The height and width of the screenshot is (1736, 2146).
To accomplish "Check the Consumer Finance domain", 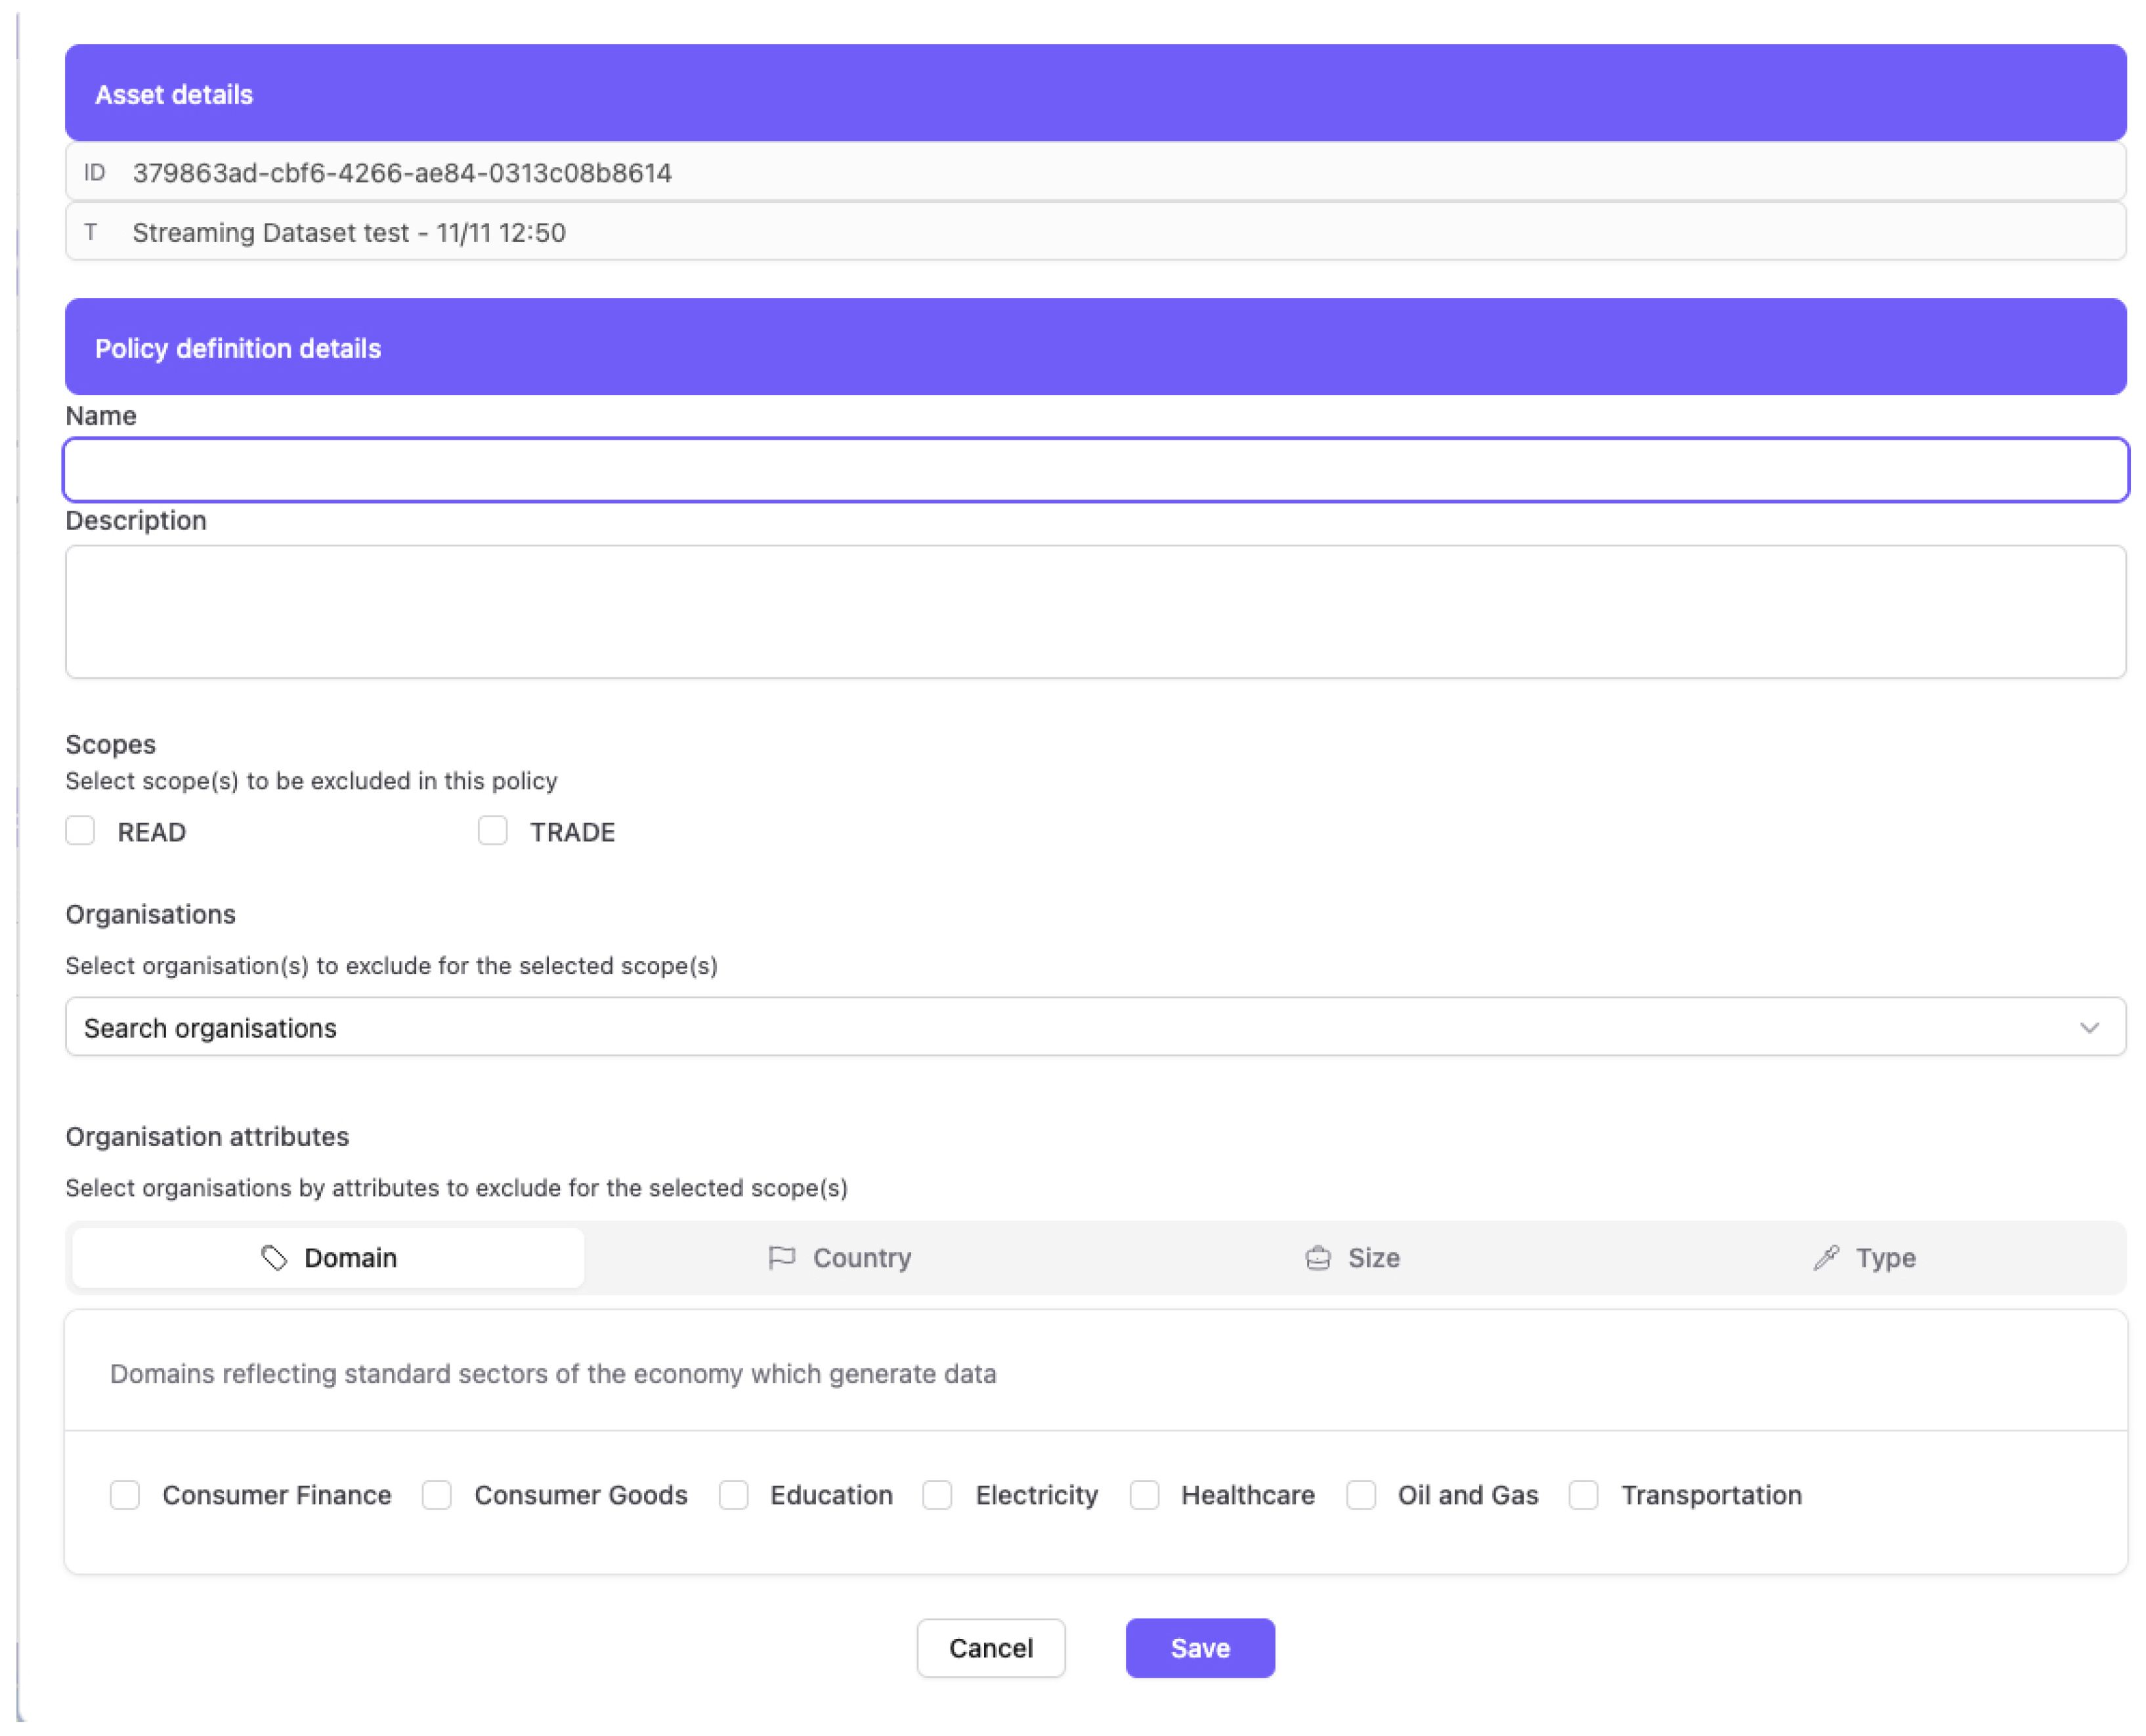I will click(x=125, y=1495).
